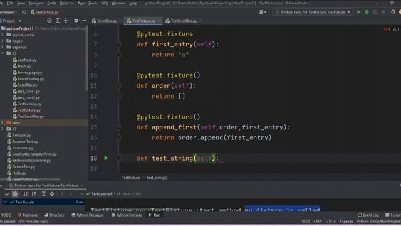
Task: Open the Structure tool window
Action: (55, 215)
